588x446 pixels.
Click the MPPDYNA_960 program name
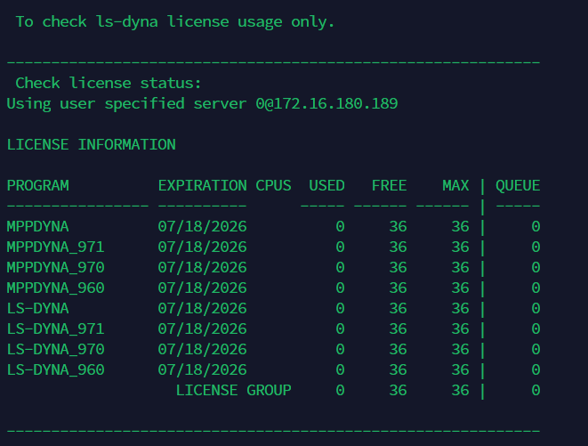coord(55,288)
